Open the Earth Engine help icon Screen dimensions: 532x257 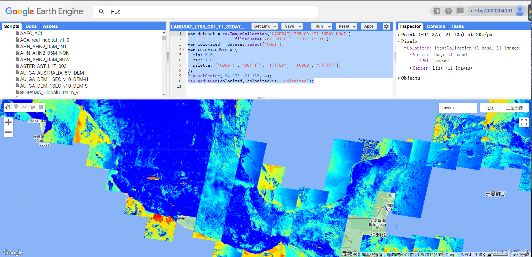(x=448, y=11)
